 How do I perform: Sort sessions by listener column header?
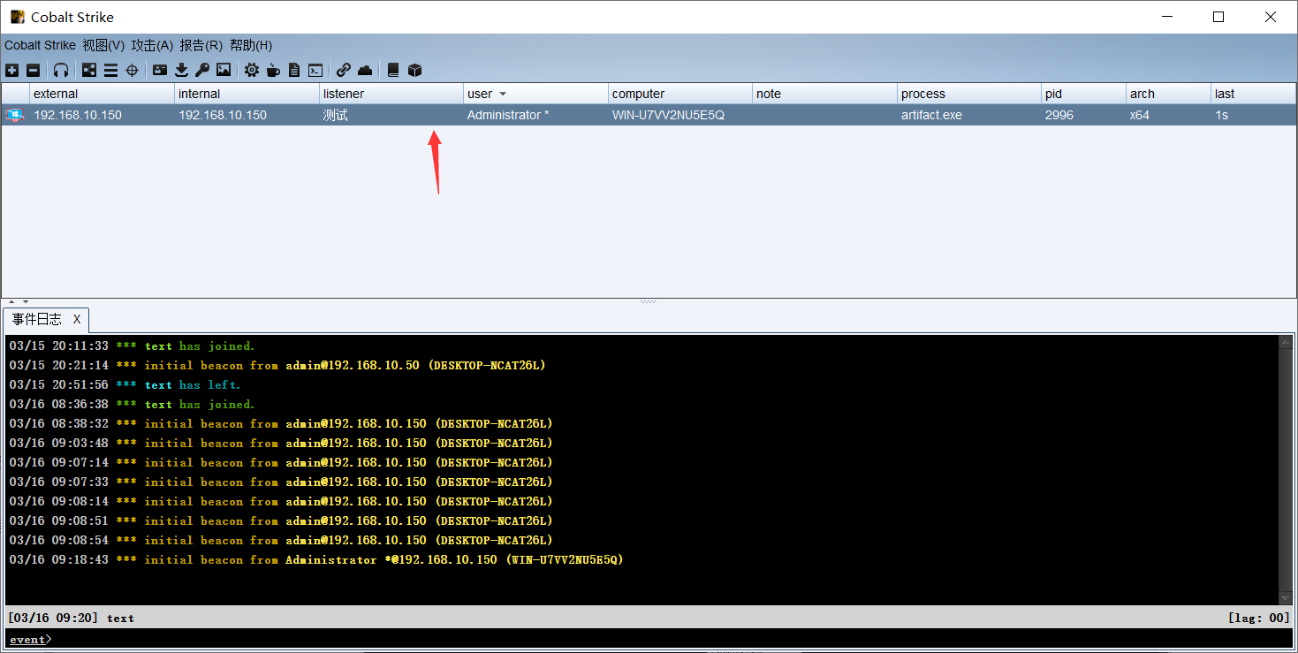pos(391,94)
